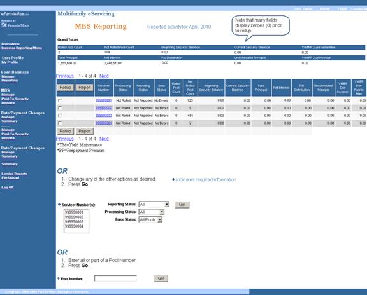367x295 pixels.
Task: Click Report button in table header
Action: click(x=85, y=88)
